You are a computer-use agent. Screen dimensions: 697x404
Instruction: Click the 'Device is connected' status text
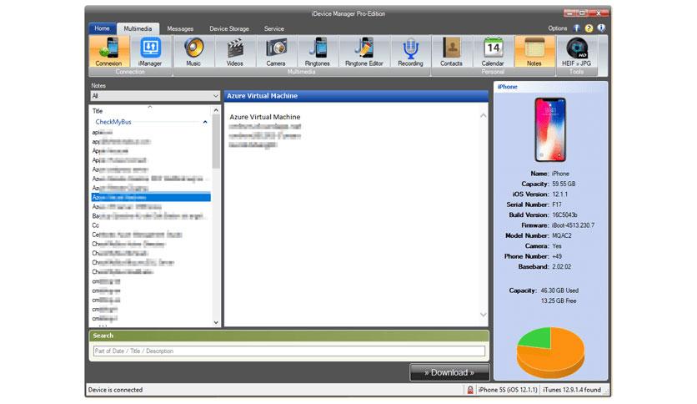point(116,390)
